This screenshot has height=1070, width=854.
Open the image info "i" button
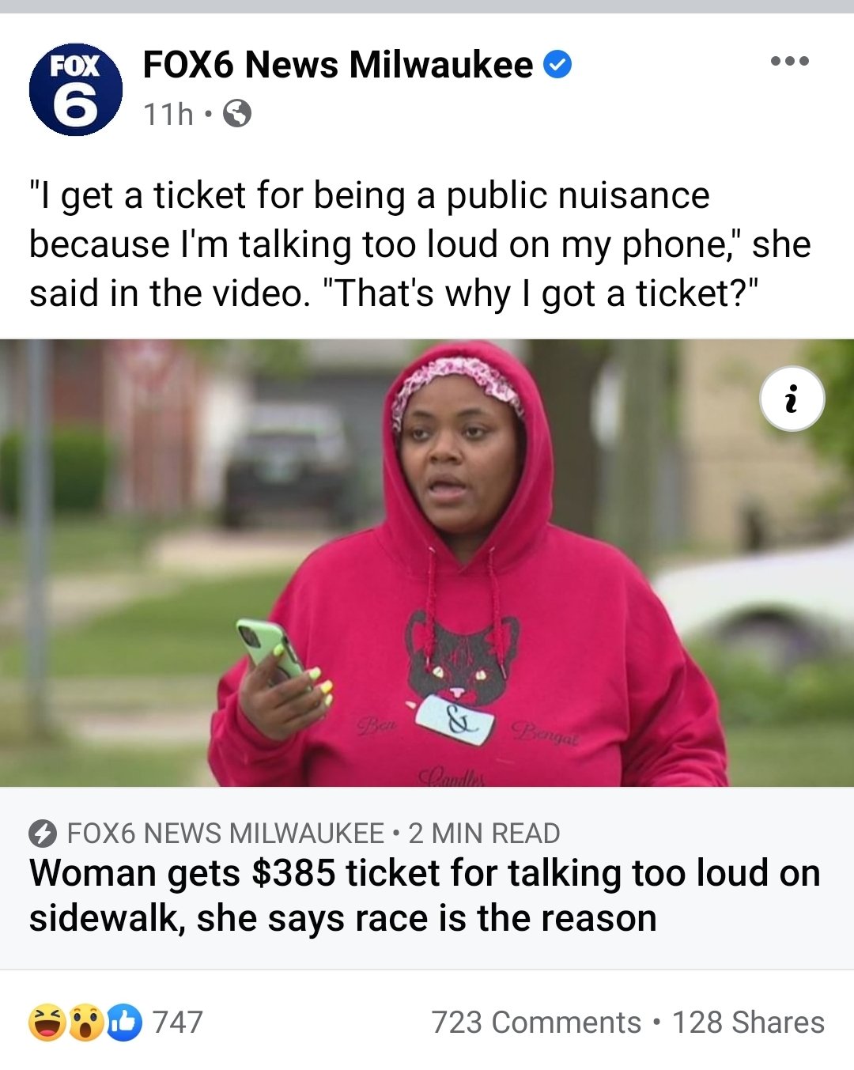pos(792,399)
